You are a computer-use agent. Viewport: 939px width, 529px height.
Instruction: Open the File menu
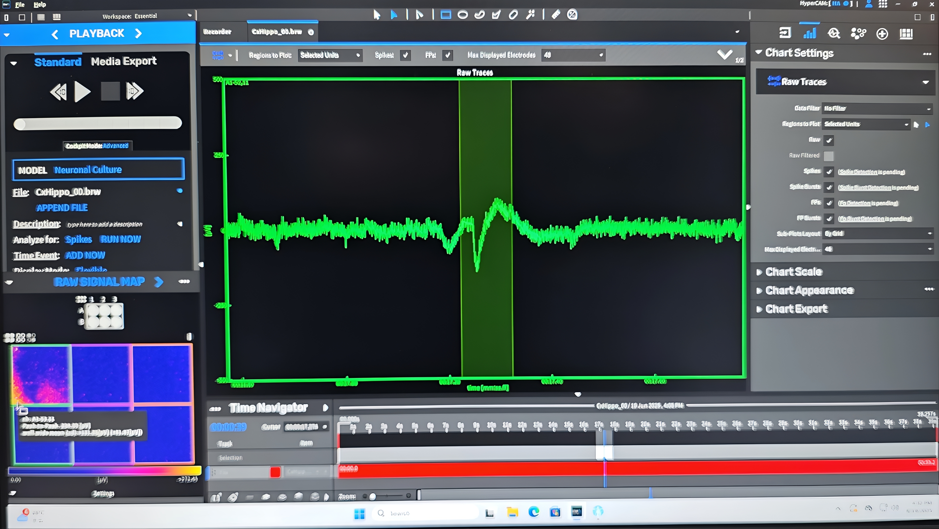pos(20,5)
